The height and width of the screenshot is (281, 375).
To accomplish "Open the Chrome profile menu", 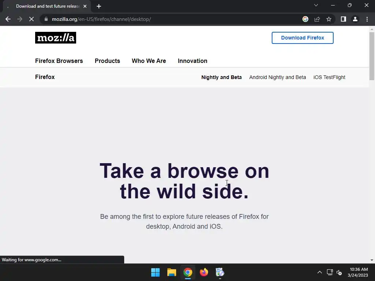I will coord(355,19).
